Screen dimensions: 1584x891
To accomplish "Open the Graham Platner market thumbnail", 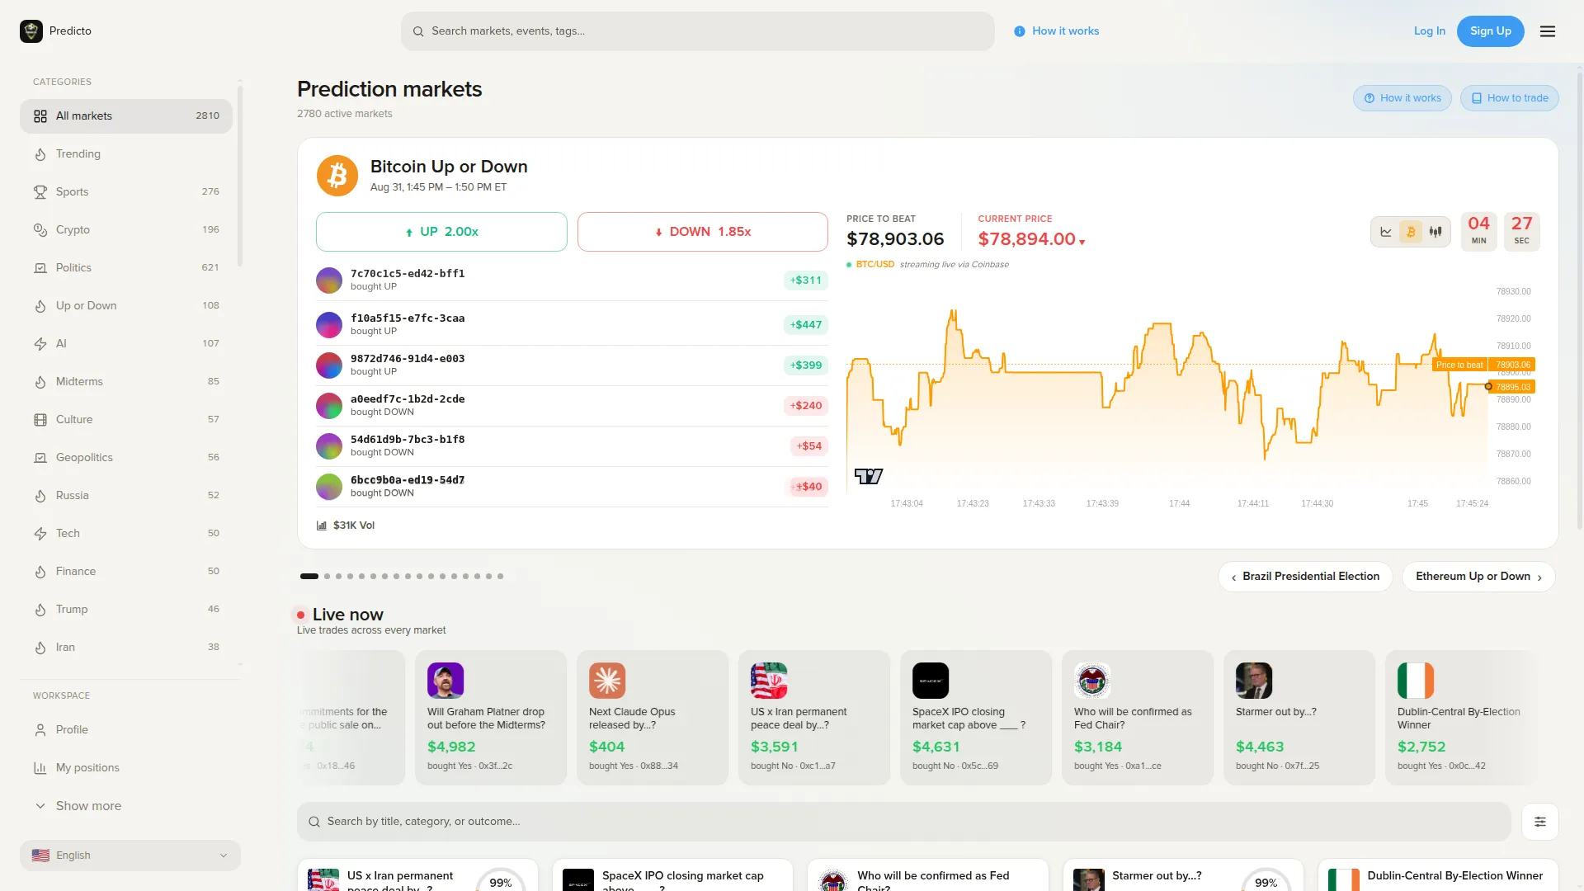I will click(x=445, y=681).
